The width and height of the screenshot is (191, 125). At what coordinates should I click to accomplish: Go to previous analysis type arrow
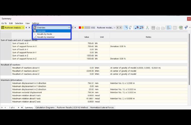coord(26,28)
